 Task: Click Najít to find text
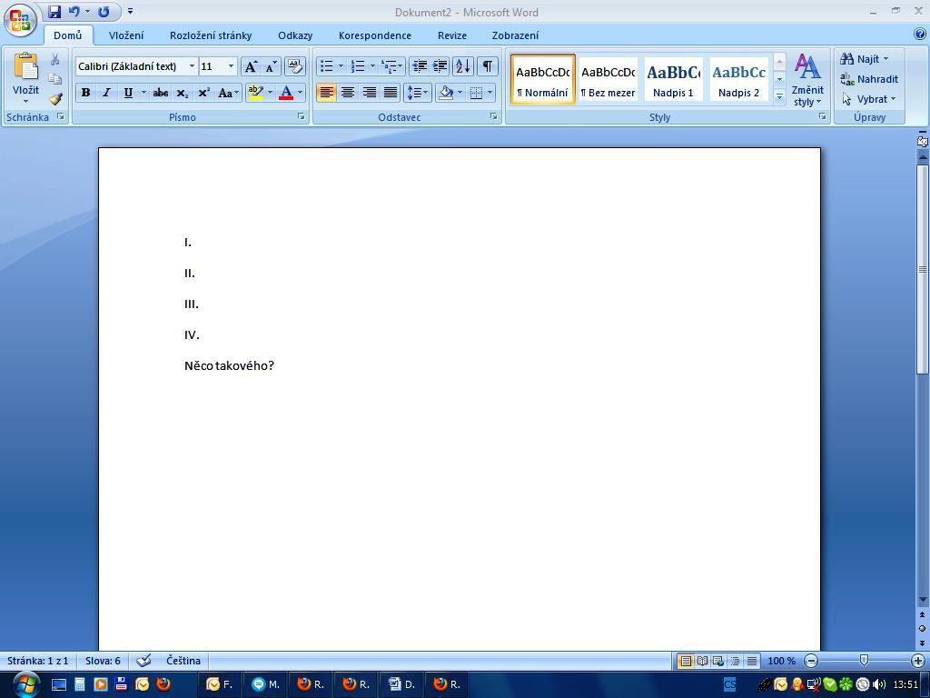865,59
